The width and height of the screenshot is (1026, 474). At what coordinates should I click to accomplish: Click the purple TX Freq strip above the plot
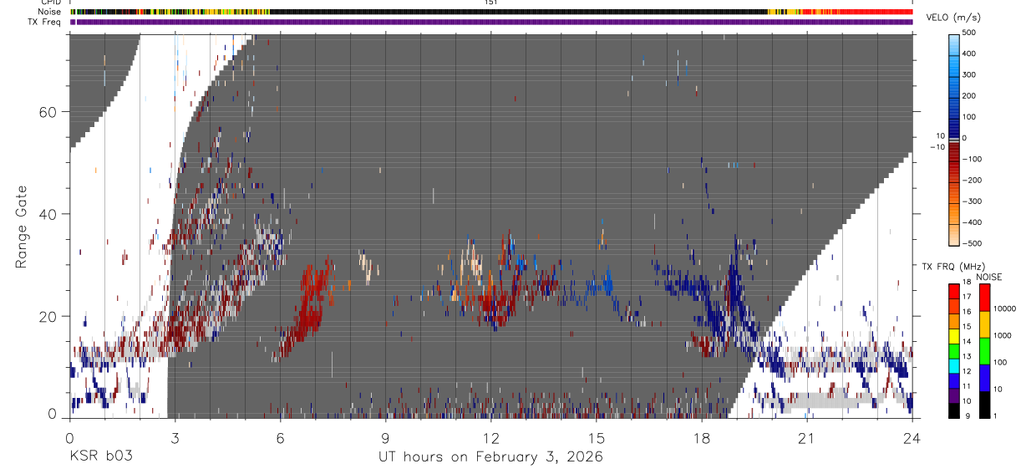click(491, 22)
